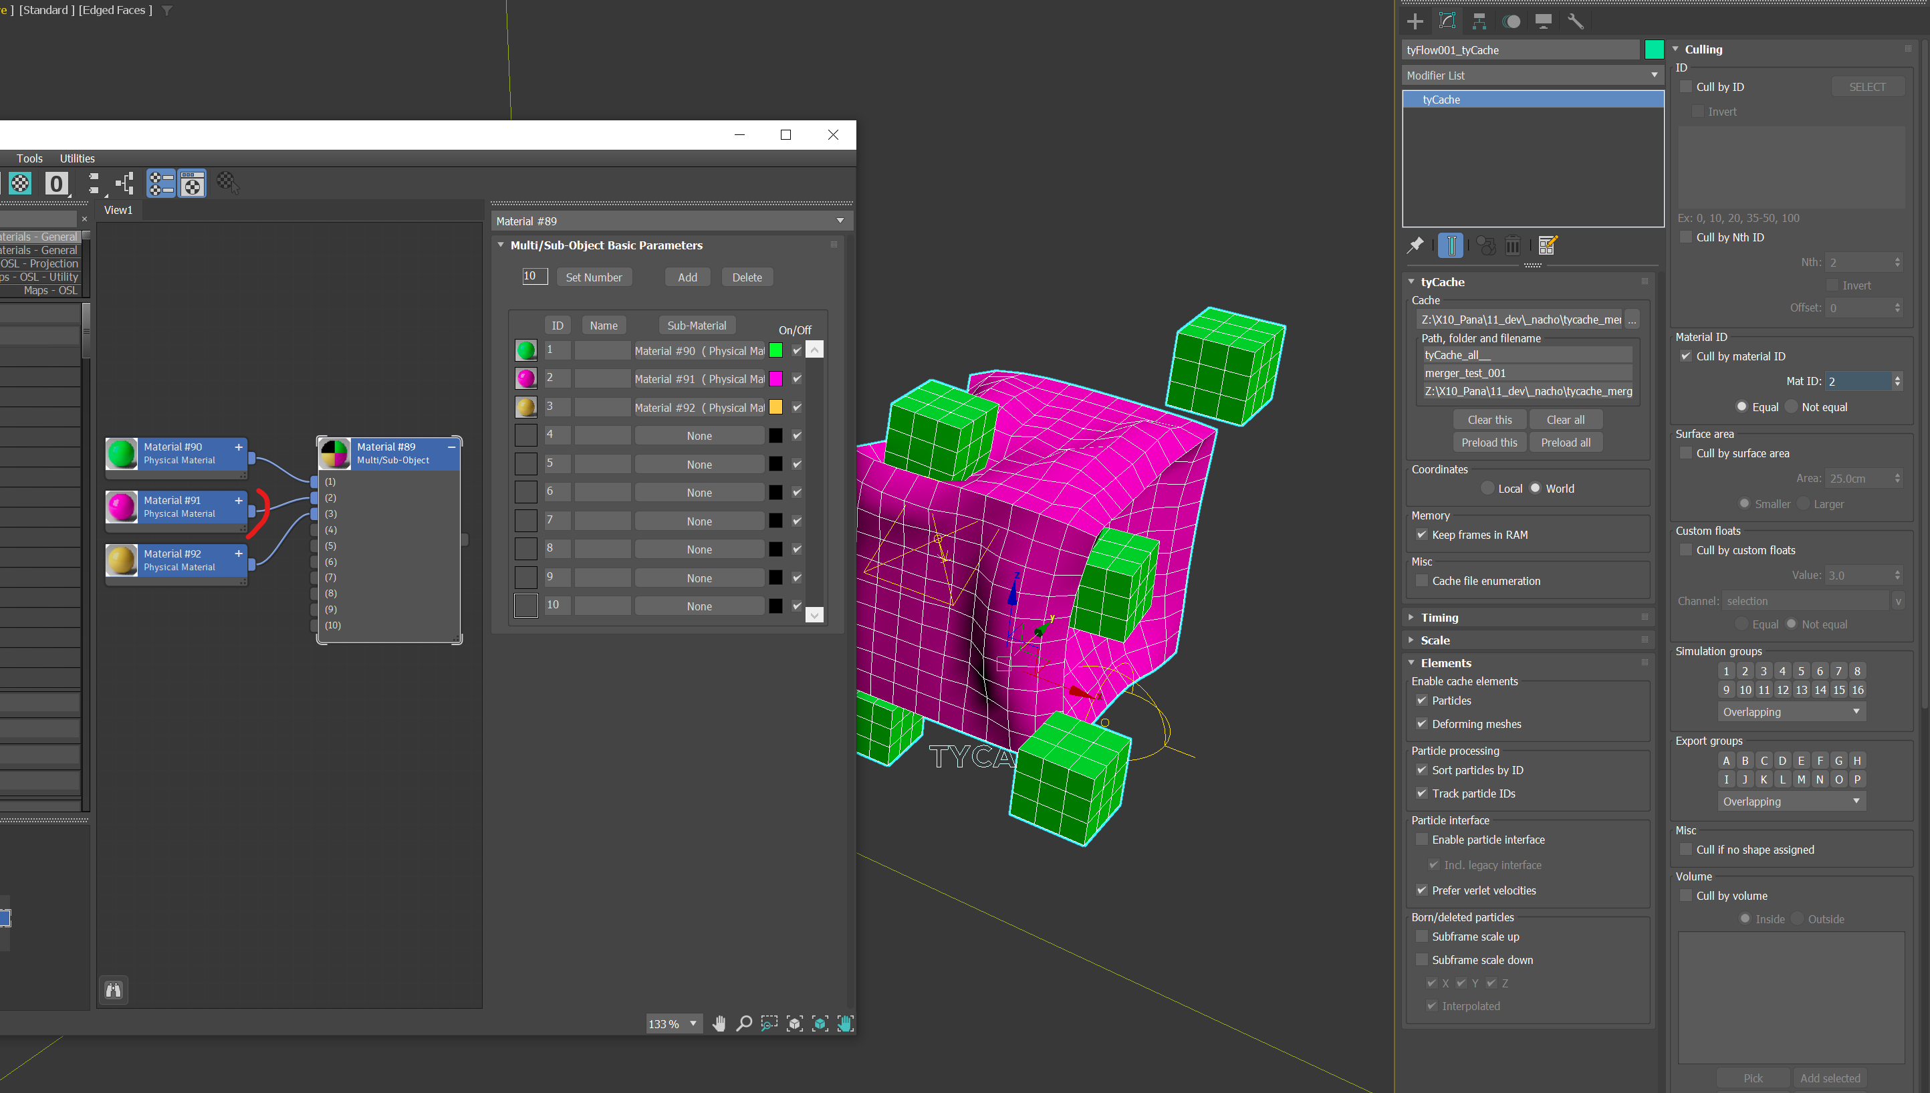This screenshot has height=1093, width=1930.
Task: Open the Modify tab in command panel
Action: [1447, 21]
